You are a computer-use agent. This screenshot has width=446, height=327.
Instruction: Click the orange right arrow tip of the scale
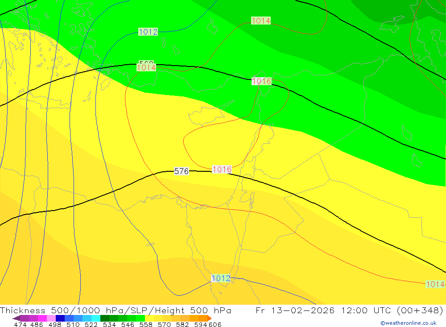[210, 318]
